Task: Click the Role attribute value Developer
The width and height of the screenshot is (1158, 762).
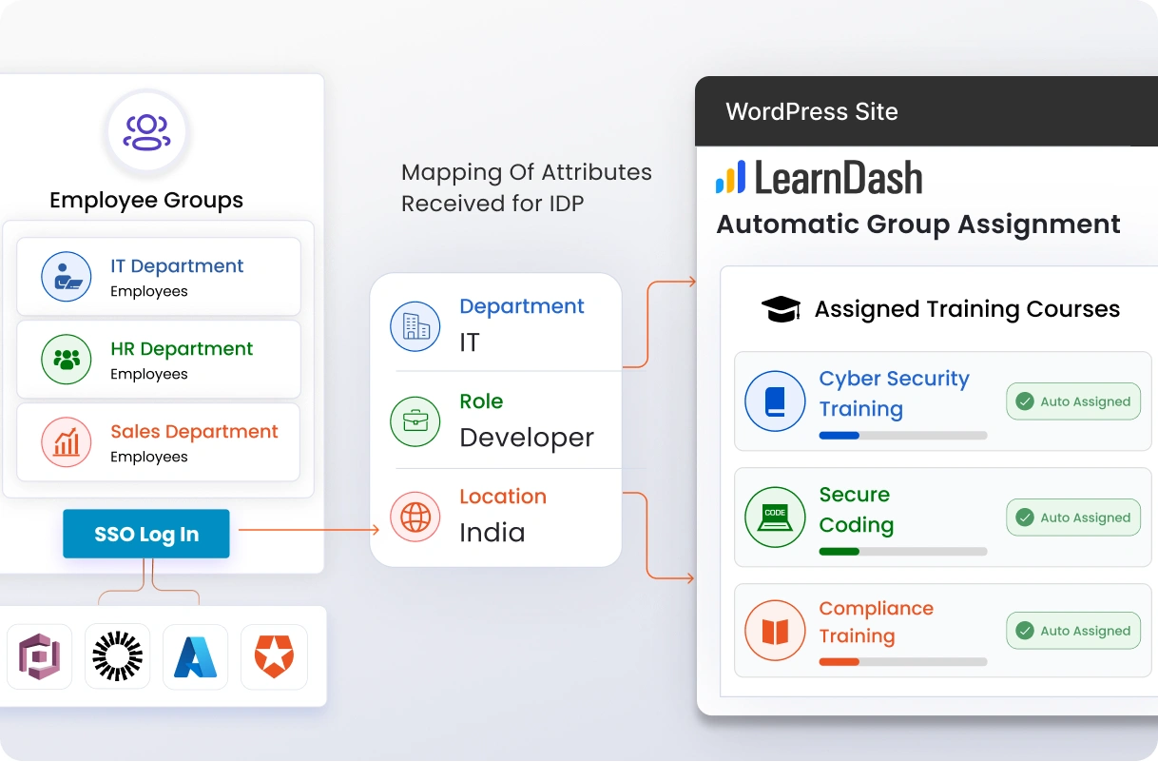Action: pyautogui.click(x=527, y=438)
